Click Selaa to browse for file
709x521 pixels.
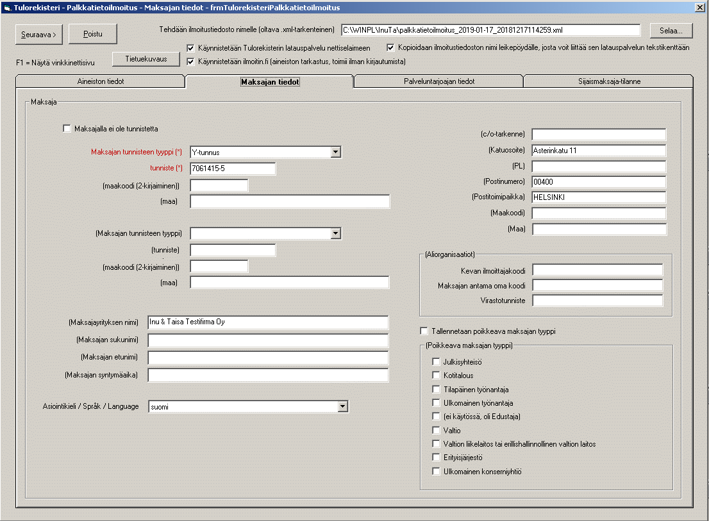point(671,31)
